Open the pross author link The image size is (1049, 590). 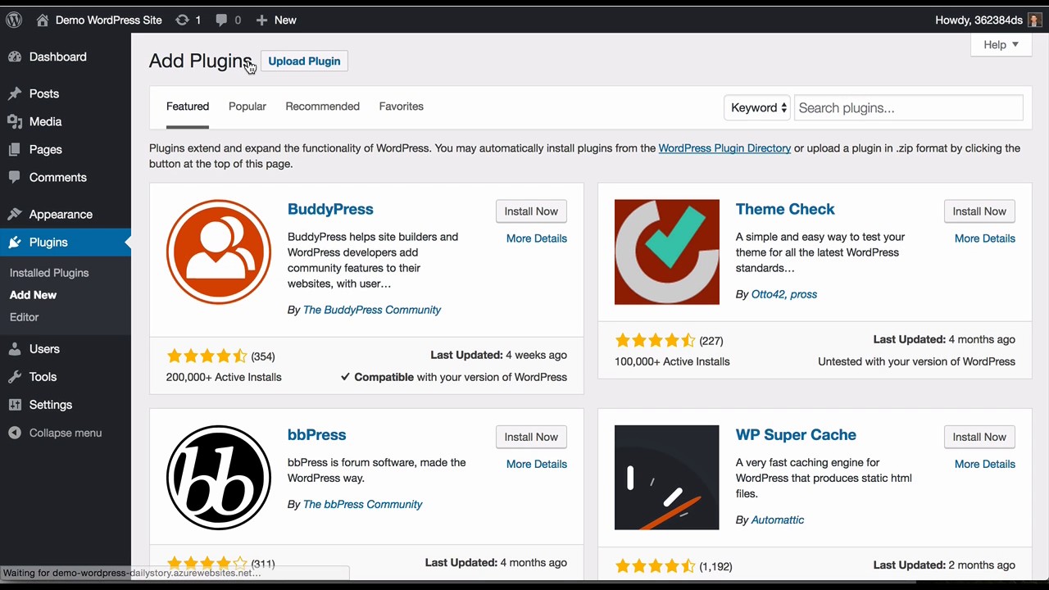tap(803, 294)
